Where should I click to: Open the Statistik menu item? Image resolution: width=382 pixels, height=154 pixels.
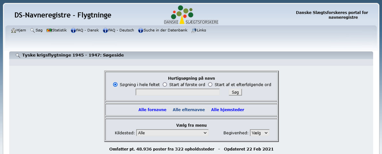(60, 30)
